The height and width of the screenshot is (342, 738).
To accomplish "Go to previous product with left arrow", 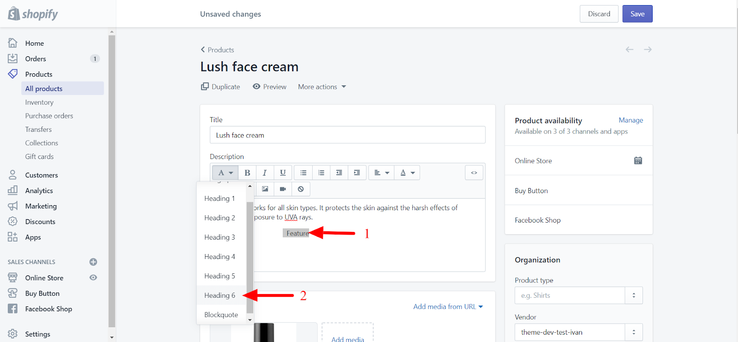I will (x=630, y=49).
